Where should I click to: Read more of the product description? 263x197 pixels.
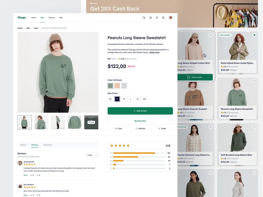[x=154, y=52]
